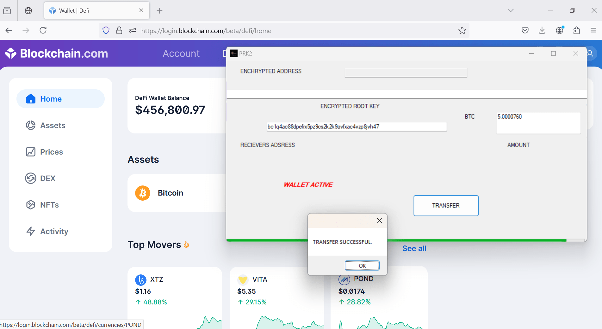Minimize the PRK2 window
The height and width of the screenshot is (329, 602).
pyautogui.click(x=532, y=54)
